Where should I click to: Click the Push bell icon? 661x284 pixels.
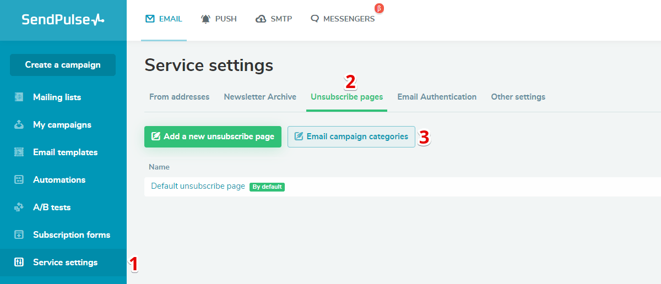[x=205, y=19]
